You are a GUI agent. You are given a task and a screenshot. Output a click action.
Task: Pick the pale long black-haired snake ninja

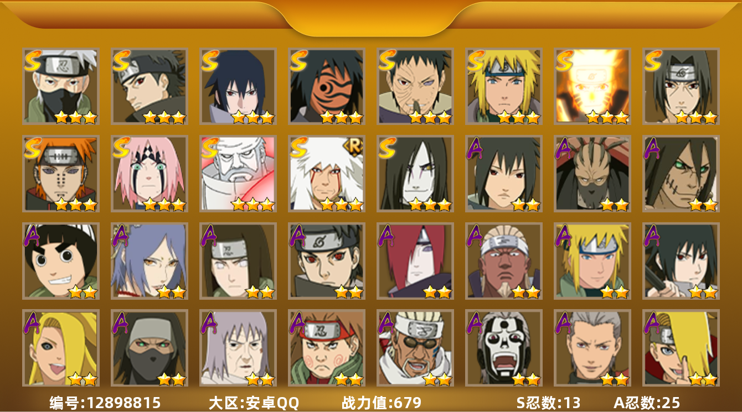click(415, 174)
